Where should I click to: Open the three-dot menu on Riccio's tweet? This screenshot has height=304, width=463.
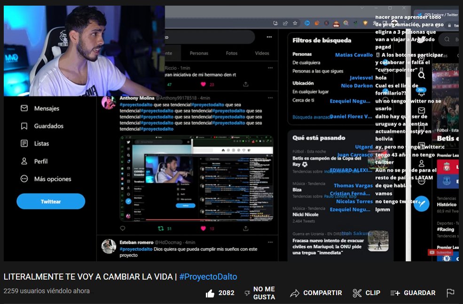coord(270,68)
